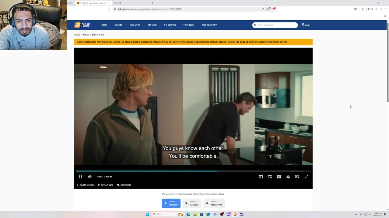This screenshot has width=389, height=218.
Task: Open video player settings gear
Action: (x=288, y=177)
